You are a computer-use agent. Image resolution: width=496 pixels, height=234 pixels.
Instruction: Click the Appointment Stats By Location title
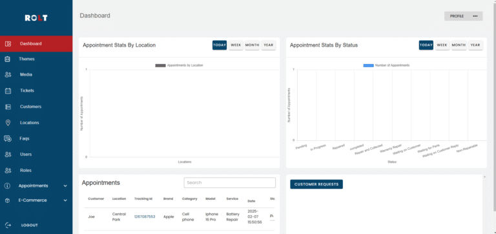point(119,45)
